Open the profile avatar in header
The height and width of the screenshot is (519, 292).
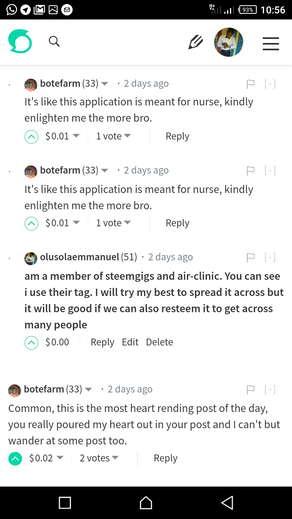click(229, 42)
